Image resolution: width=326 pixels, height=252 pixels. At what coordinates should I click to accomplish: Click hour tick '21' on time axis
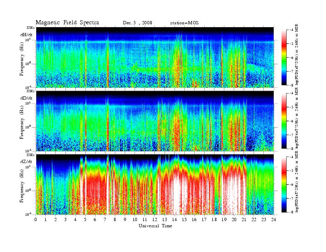point(244,219)
